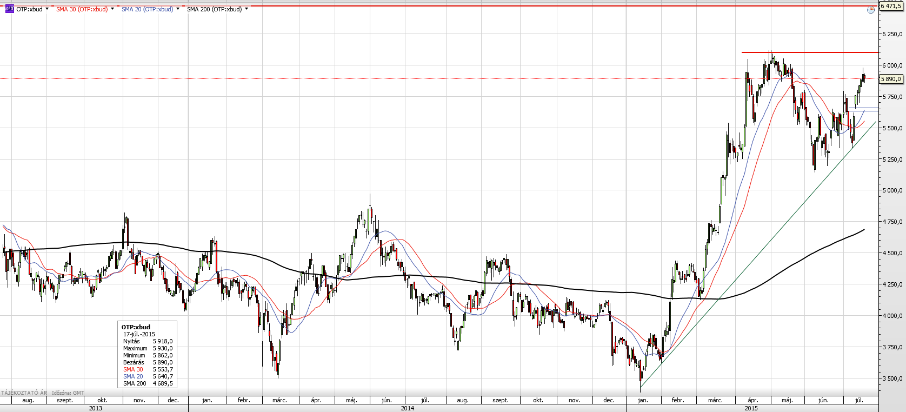Click the TÁJÉKOZTATÓ ÁR notice text
This screenshot has width=906, height=412.
pos(24,393)
